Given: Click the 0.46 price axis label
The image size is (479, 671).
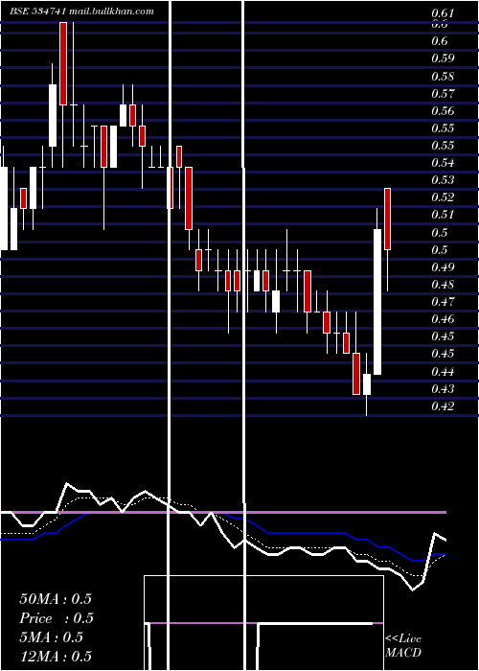Looking at the screenshot, I should (x=443, y=319).
